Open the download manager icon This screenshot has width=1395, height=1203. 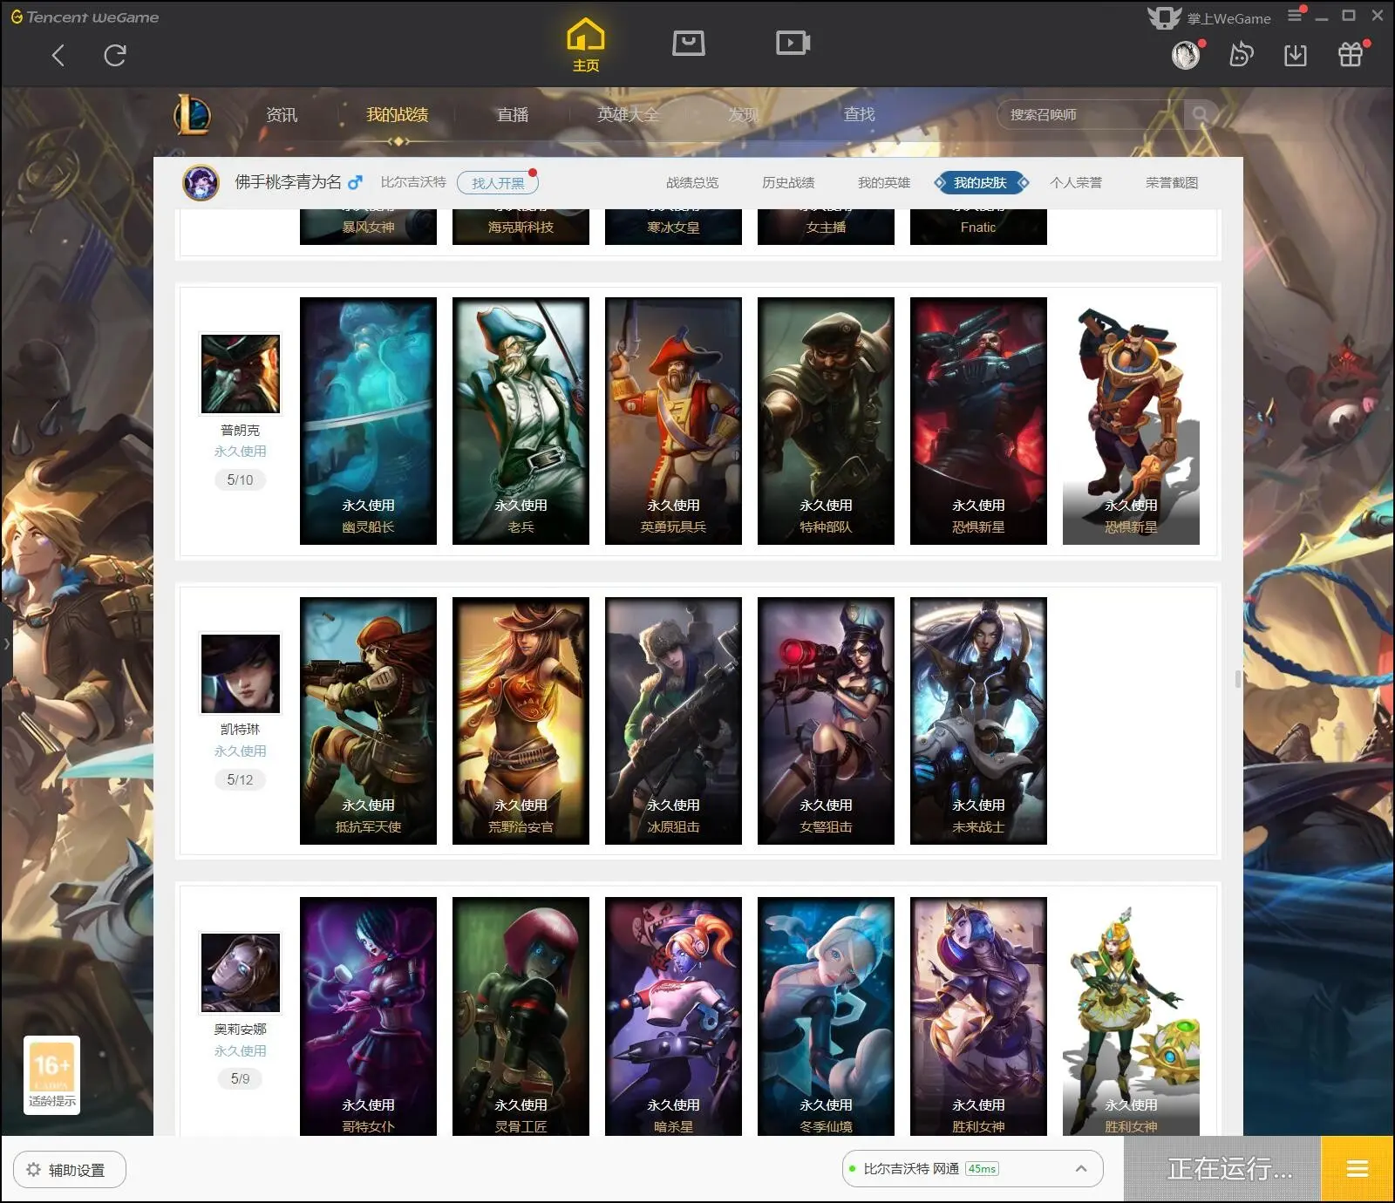pyautogui.click(x=1296, y=56)
